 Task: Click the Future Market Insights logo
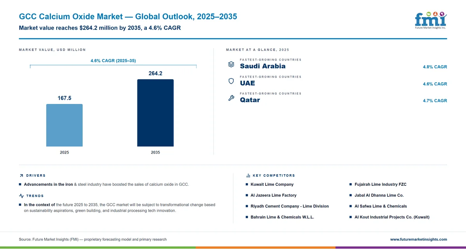point(431,20)
